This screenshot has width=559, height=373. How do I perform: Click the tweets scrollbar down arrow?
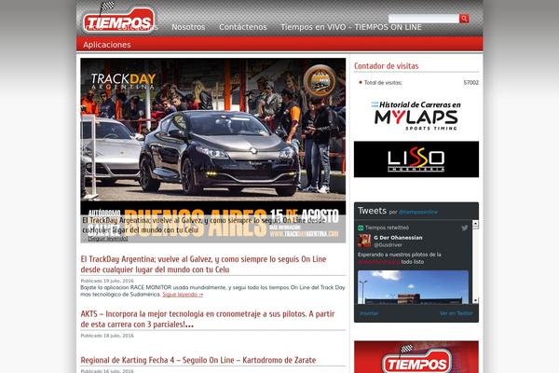(x=475, y=300)
